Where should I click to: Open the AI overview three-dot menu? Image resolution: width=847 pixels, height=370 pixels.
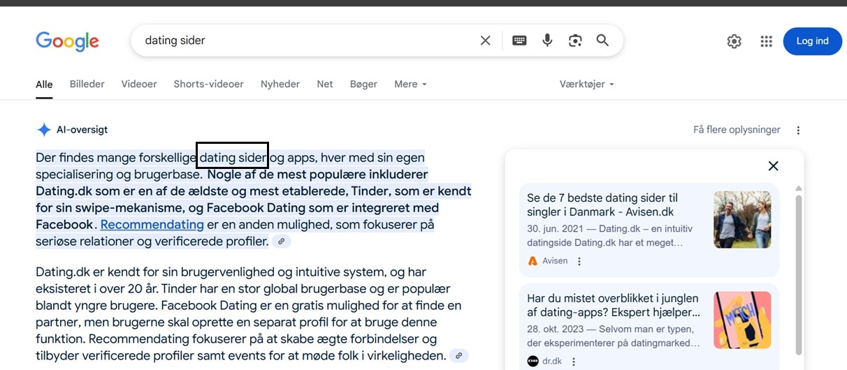[798, 130]
